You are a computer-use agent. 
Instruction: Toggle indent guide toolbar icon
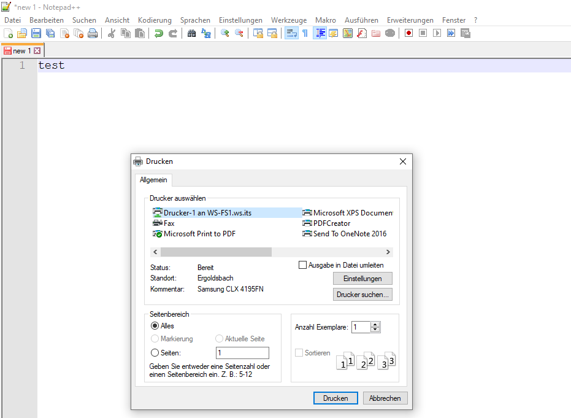(320, 34)
